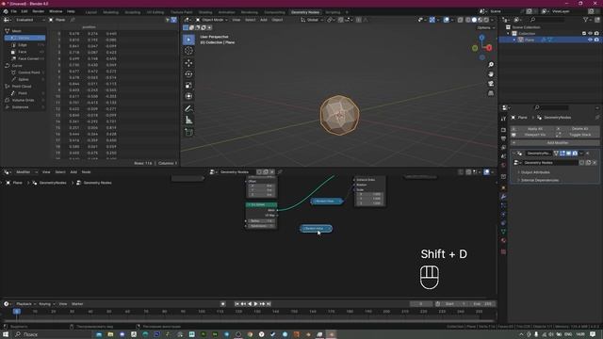Open the Render menu

(38, 11)
